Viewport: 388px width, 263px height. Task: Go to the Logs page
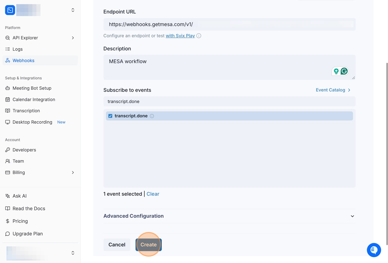17,49
